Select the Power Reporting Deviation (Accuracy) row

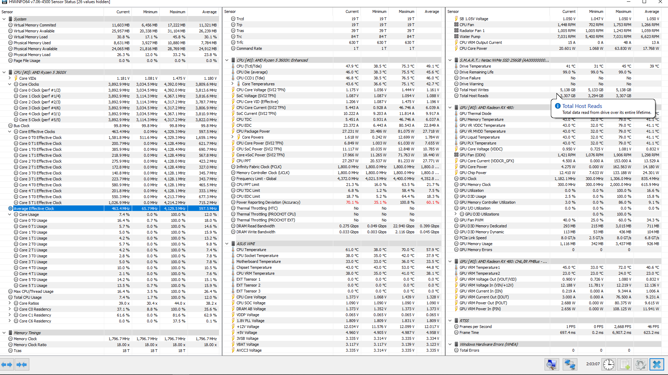[x=332, y=202]
